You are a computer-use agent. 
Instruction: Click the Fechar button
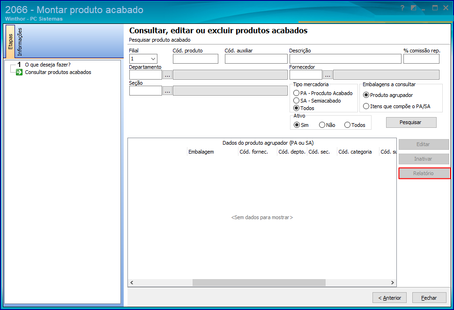point(429,298)
